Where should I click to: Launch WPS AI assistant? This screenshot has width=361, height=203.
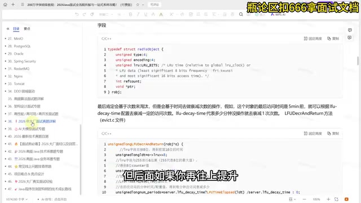pyautogui.click(x=278, y=14)
